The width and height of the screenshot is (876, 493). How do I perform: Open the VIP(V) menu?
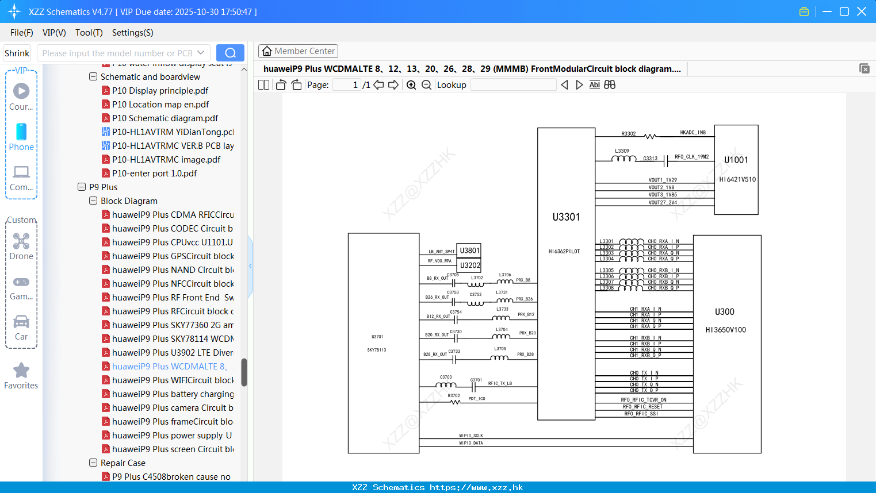(x=54, y=33)
